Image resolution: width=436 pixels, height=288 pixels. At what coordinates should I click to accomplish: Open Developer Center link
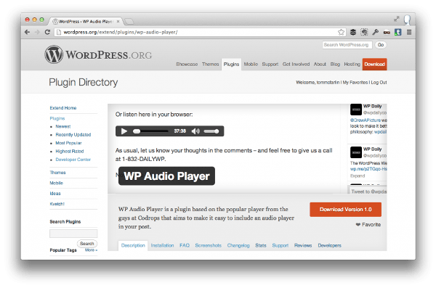73,160
